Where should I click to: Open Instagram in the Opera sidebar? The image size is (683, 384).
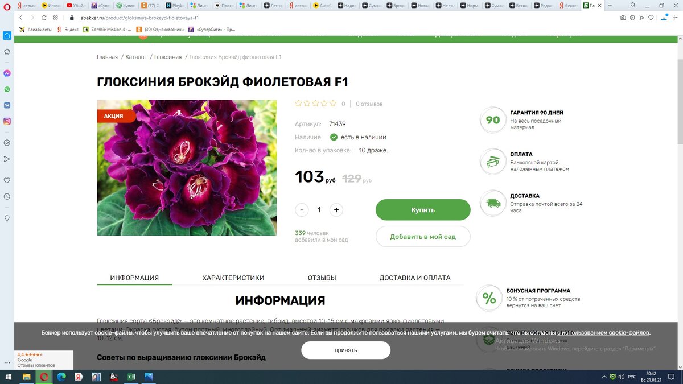(7, 121)
